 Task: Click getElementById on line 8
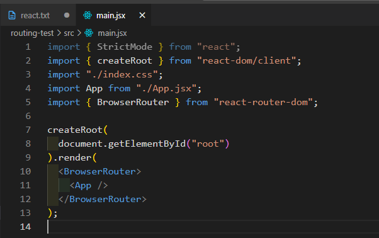(x=147, y=144)
